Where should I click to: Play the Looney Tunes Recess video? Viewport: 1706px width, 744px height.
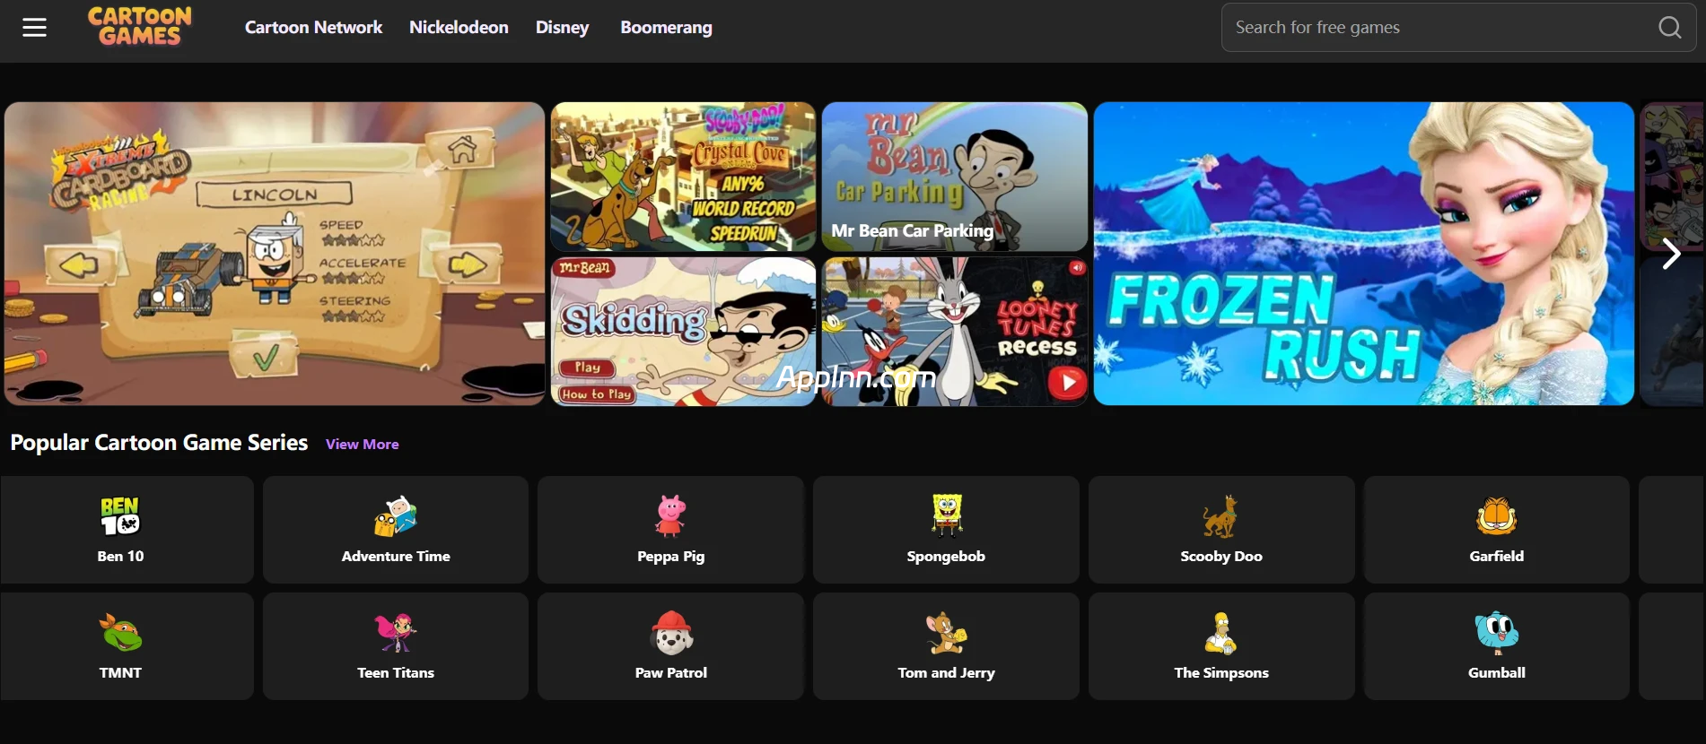click(x=1067, y=383)
